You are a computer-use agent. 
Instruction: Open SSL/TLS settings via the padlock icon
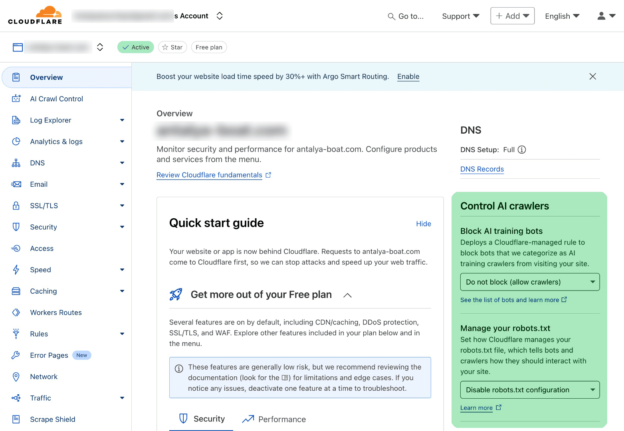(x=16, y=206)
